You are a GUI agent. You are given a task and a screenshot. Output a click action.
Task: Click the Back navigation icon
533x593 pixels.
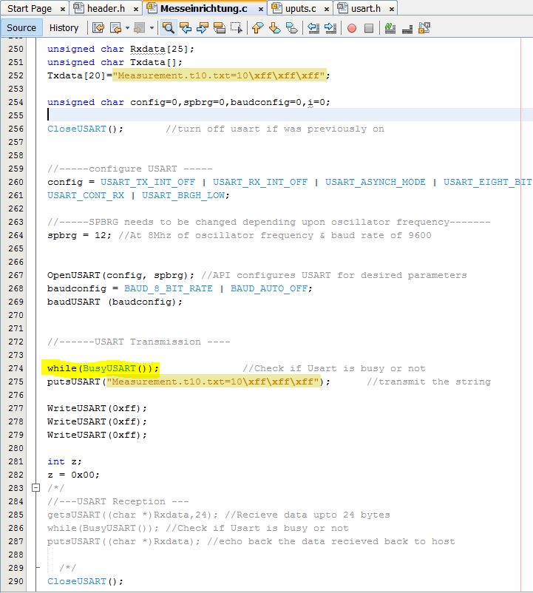click(115, 28)
